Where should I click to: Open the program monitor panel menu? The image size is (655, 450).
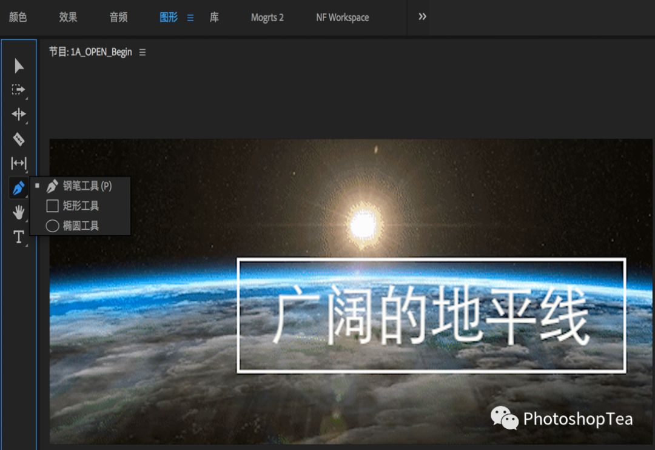[x=143, y=52]
